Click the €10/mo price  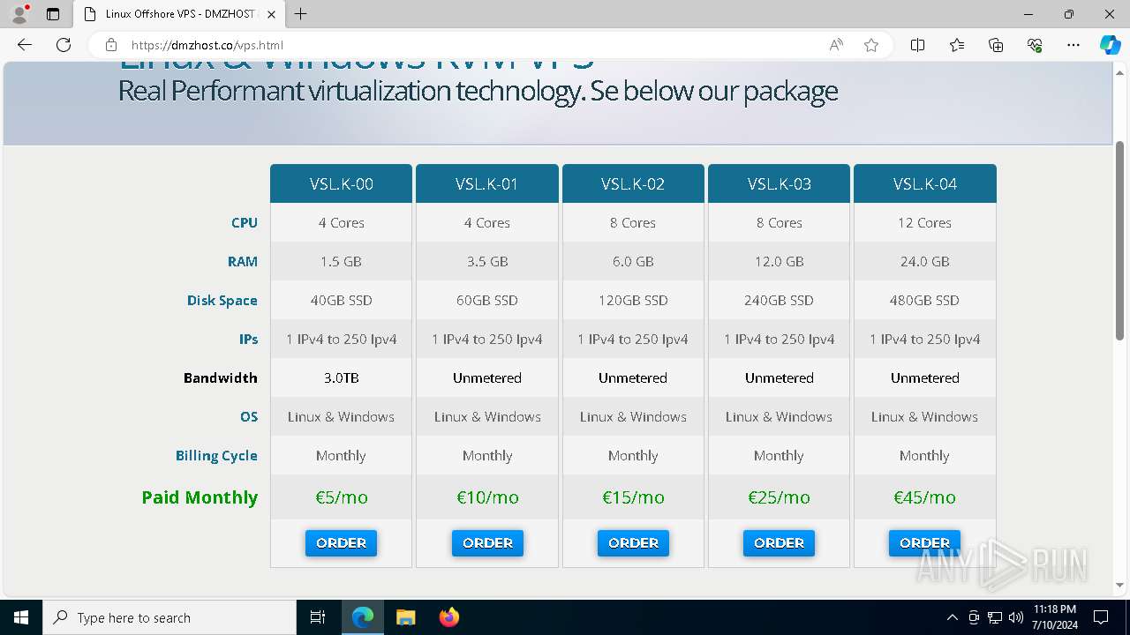click(x=487, y=497)
